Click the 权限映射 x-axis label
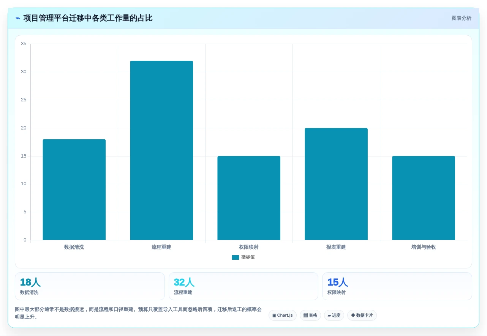Viewport: 487px width, 336px height. [x=249, y=247]
